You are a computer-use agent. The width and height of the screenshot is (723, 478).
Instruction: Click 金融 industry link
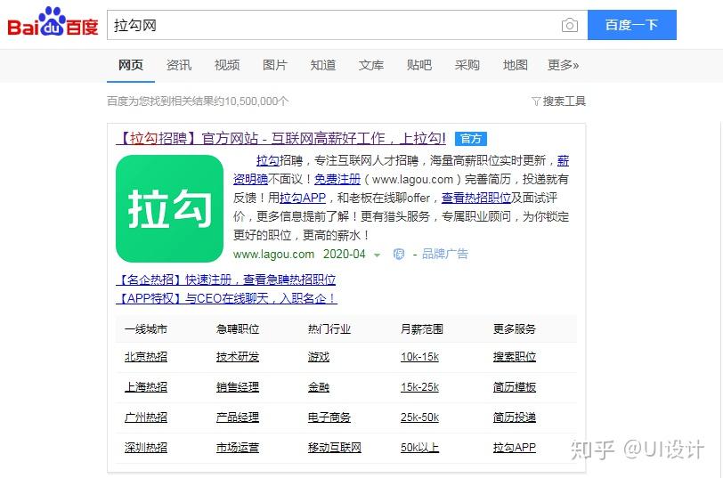pyautogui.click(x=319, y=387)
